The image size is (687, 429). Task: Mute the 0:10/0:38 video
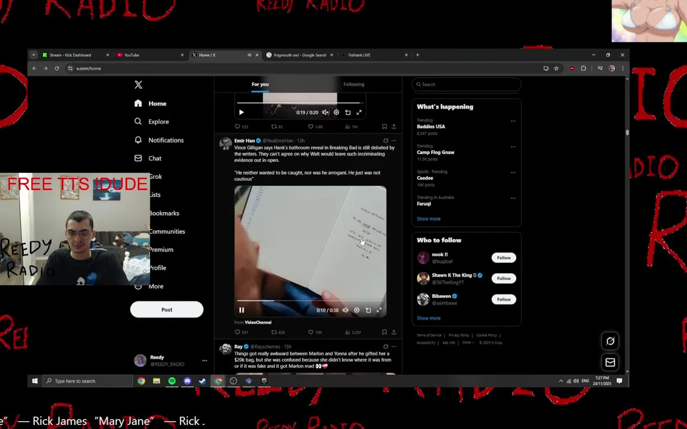[x=345, y=310]
